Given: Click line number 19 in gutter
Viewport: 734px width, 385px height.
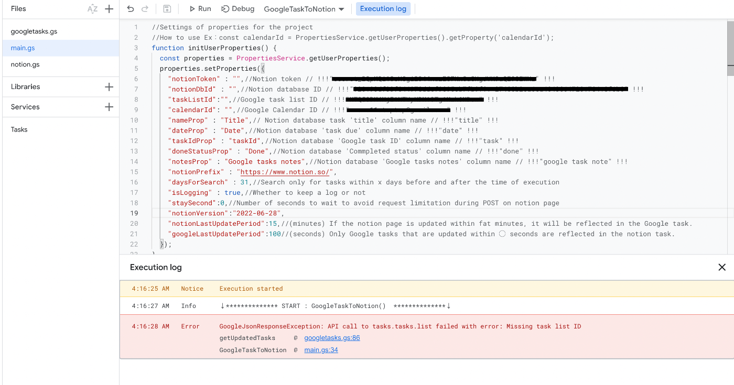Looking at the screenshot, I should click(135, 213).
